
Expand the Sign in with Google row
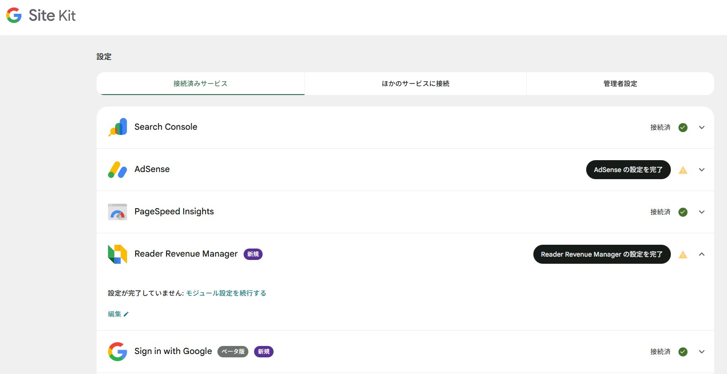pyautogui.click(x=702, y=351)
